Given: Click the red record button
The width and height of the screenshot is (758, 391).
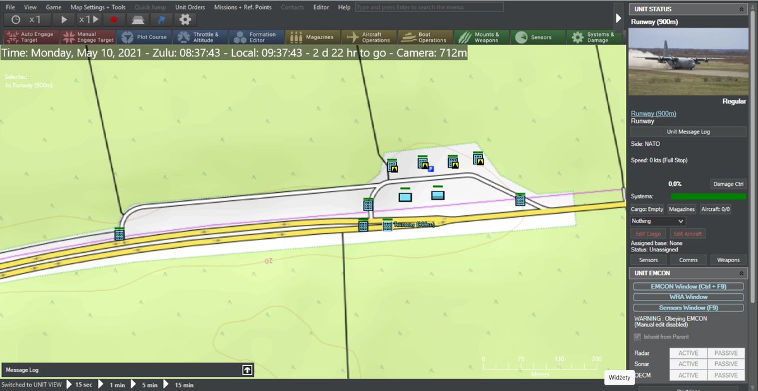Looking at the screenshot, I should coord(114,20).
